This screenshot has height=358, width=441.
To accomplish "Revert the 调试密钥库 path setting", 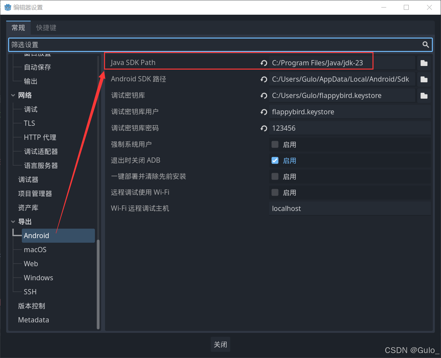I will tap(264, 95).
